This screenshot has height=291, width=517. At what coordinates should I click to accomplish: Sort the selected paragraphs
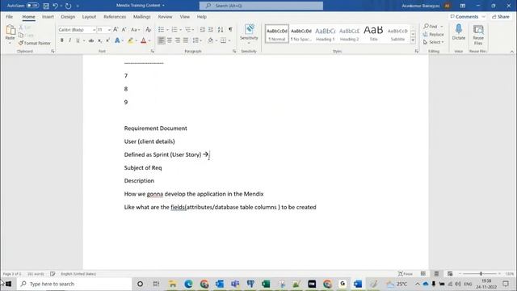tap(221, 30)
